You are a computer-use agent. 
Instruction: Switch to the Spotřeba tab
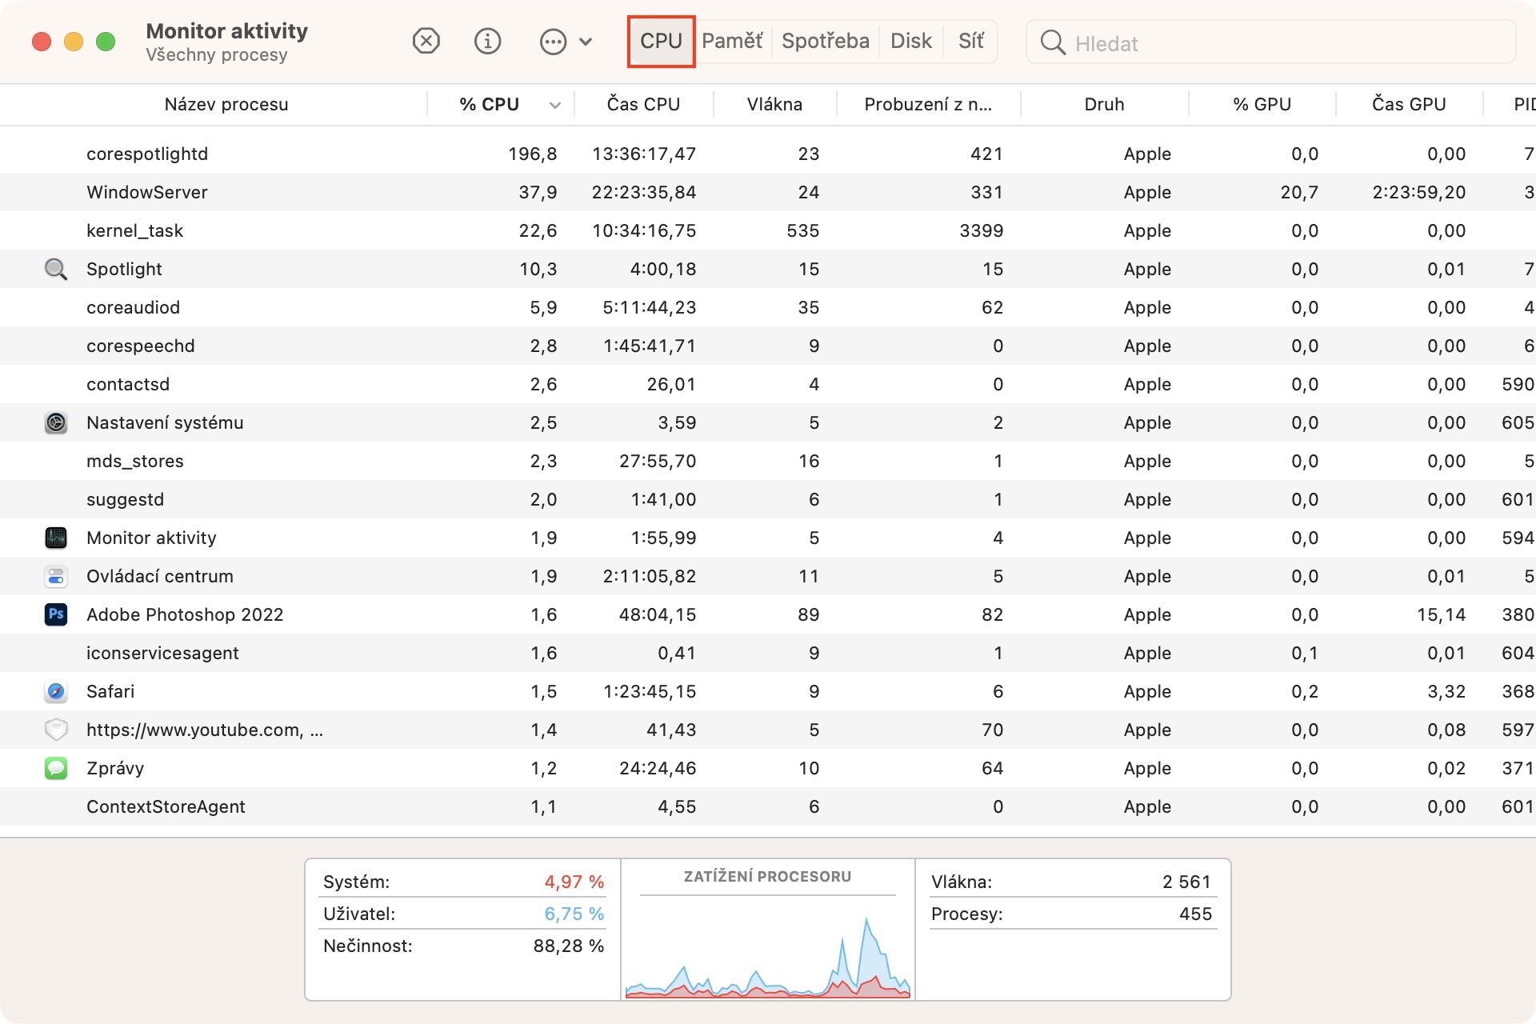coord(825,41)
